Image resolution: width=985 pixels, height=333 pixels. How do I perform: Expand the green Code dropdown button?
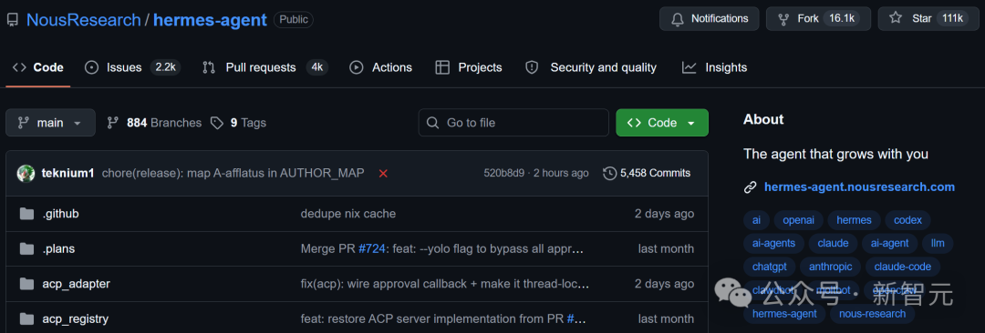[662, 123]
